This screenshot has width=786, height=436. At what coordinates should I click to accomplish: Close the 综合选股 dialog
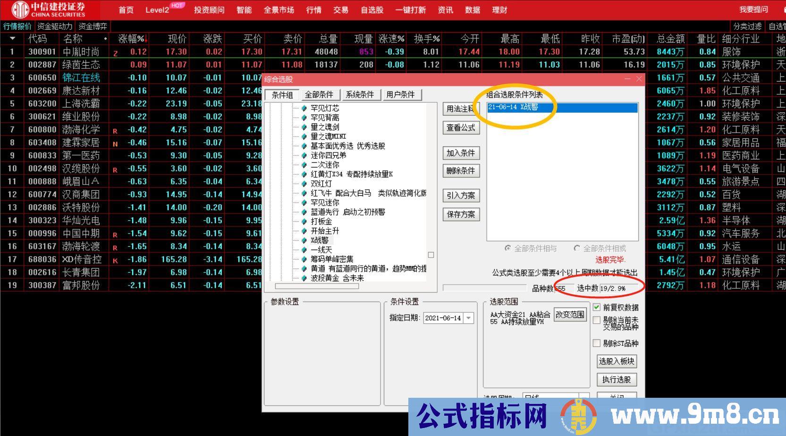point(639,79)
